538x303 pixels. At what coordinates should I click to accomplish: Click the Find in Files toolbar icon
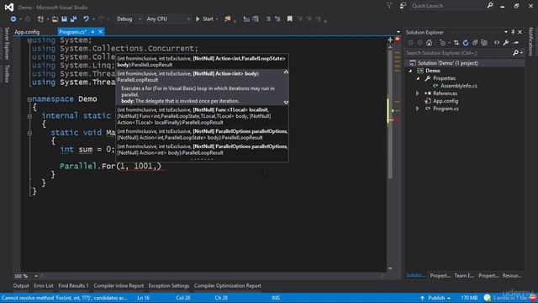[x=228, y=19]
